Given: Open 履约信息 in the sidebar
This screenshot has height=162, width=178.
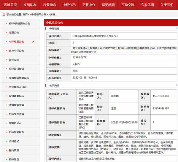Looking at the screenshot, I should [x=14, y=150].
